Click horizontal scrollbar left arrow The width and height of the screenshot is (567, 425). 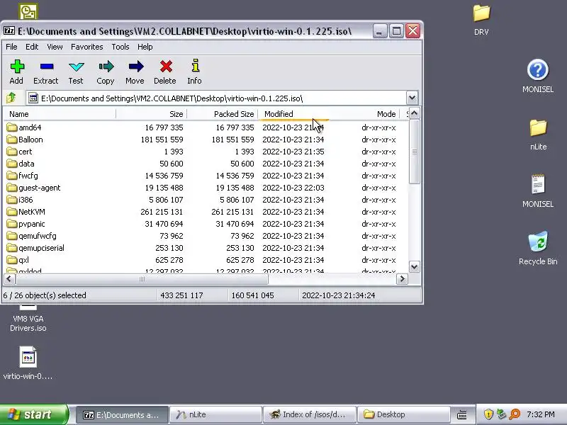9,279
